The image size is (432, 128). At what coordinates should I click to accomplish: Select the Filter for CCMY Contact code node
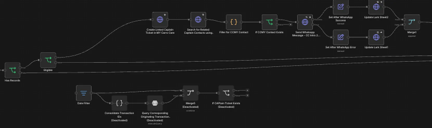(234, 22)
